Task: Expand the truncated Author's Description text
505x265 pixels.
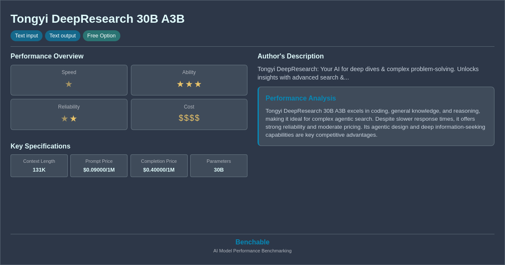Action: click(x=368, y=73)
